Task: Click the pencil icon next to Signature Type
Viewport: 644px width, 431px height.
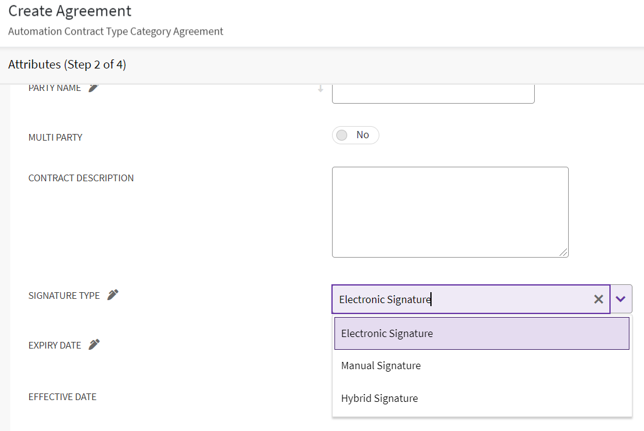Action: (113, 295)
